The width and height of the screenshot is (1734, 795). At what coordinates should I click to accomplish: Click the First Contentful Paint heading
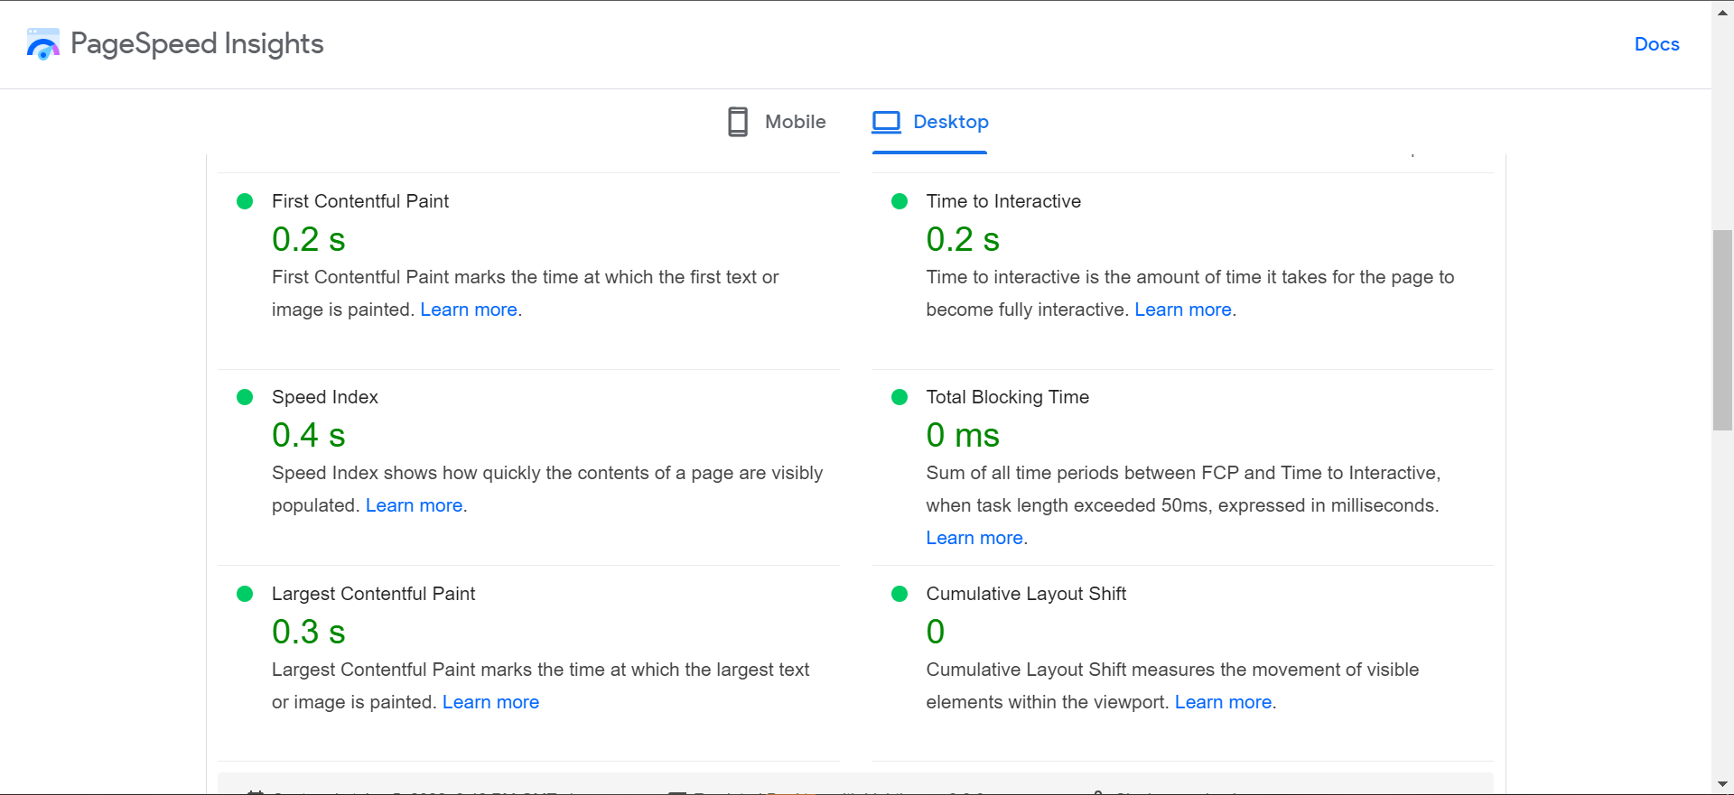[x=360, y=201]
